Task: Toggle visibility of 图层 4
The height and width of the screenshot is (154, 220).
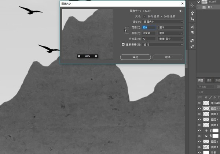Action: point(199,119)
